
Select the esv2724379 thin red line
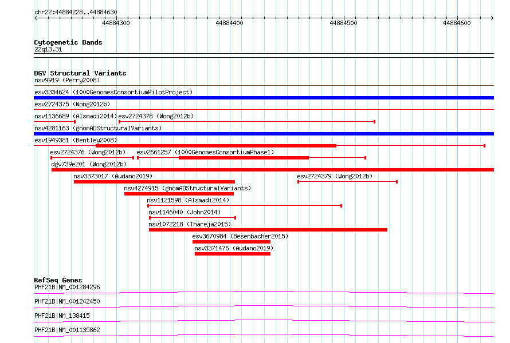[347, 182]
